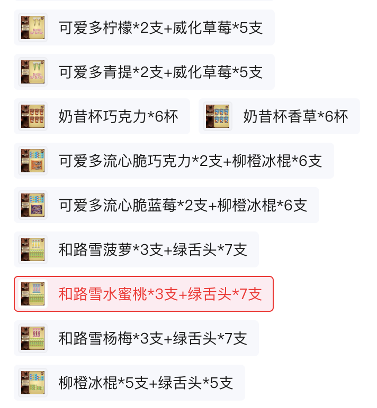This screenshot has width=377, height=408.
Task: Choose 柳橙冰棍*5支+绿舌头*5支 text
Action: click(x=146, y=383)
